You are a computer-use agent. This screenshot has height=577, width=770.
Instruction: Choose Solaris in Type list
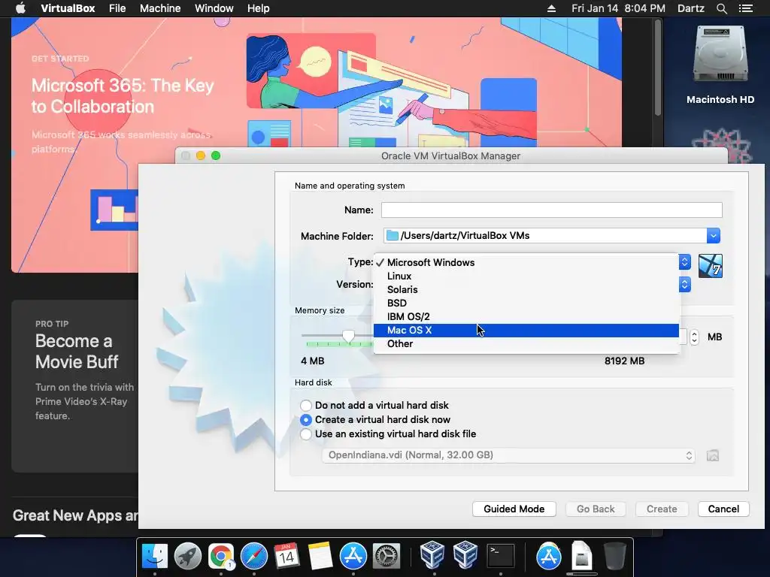tap(526, 289)
